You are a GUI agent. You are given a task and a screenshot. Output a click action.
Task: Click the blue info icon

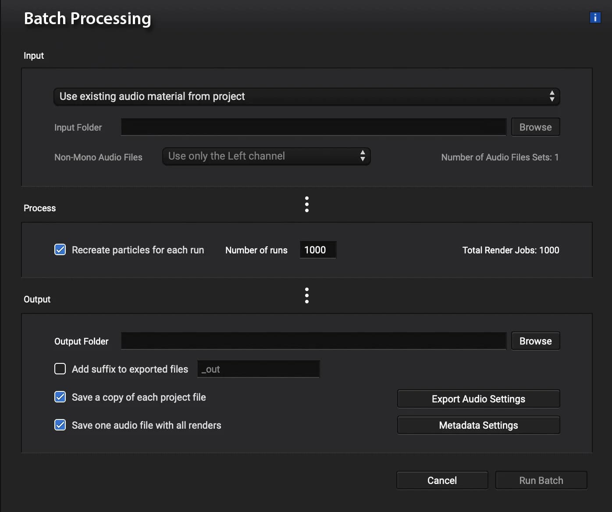(x=595, y=18)
